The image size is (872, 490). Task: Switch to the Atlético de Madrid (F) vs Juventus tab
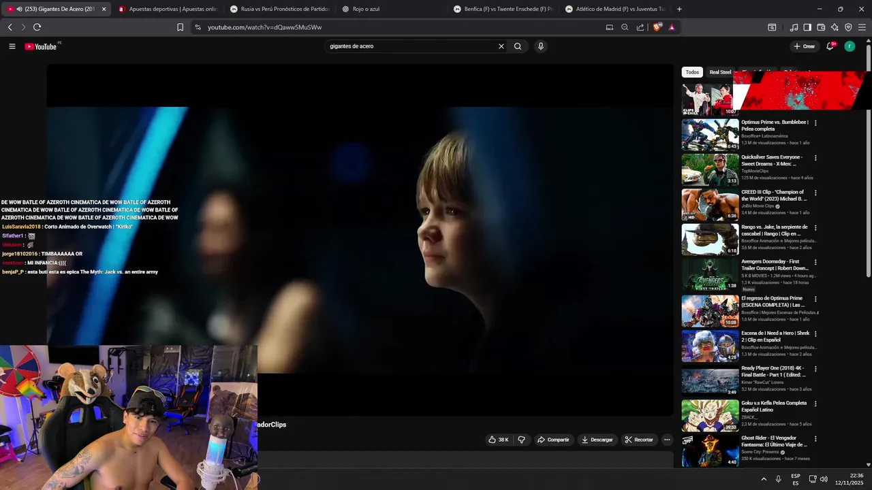[616, 9]
